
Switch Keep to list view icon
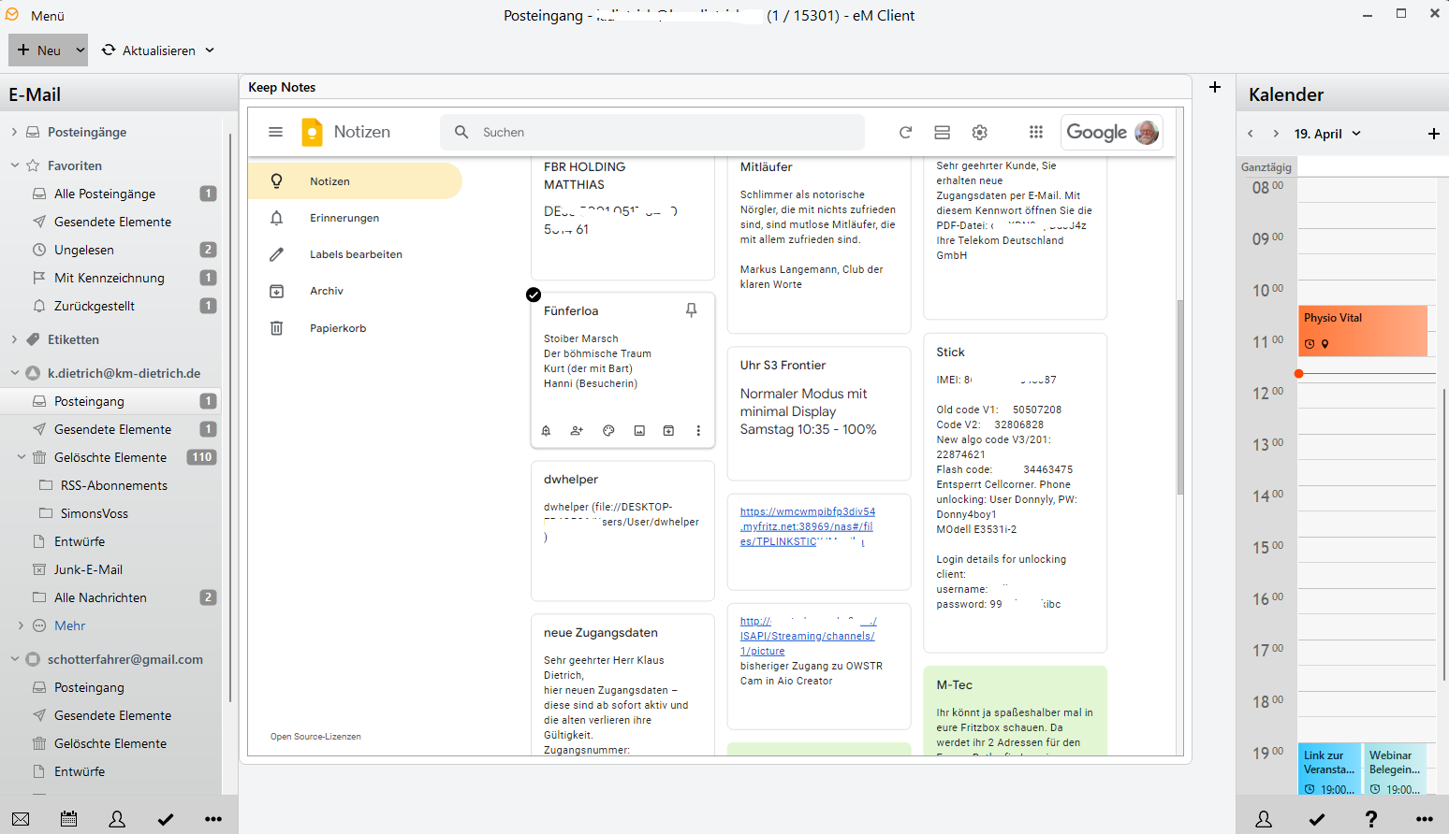(943, 133)
